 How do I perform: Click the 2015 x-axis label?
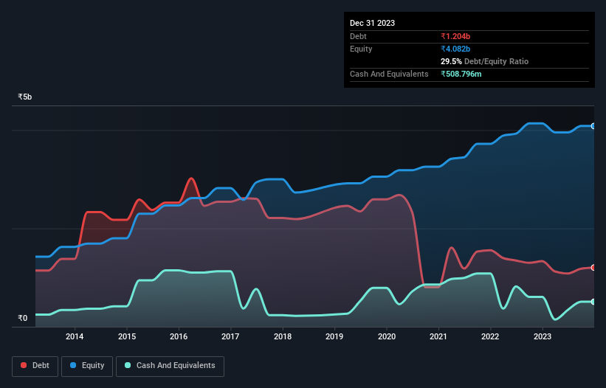click(x=127, y=336)
